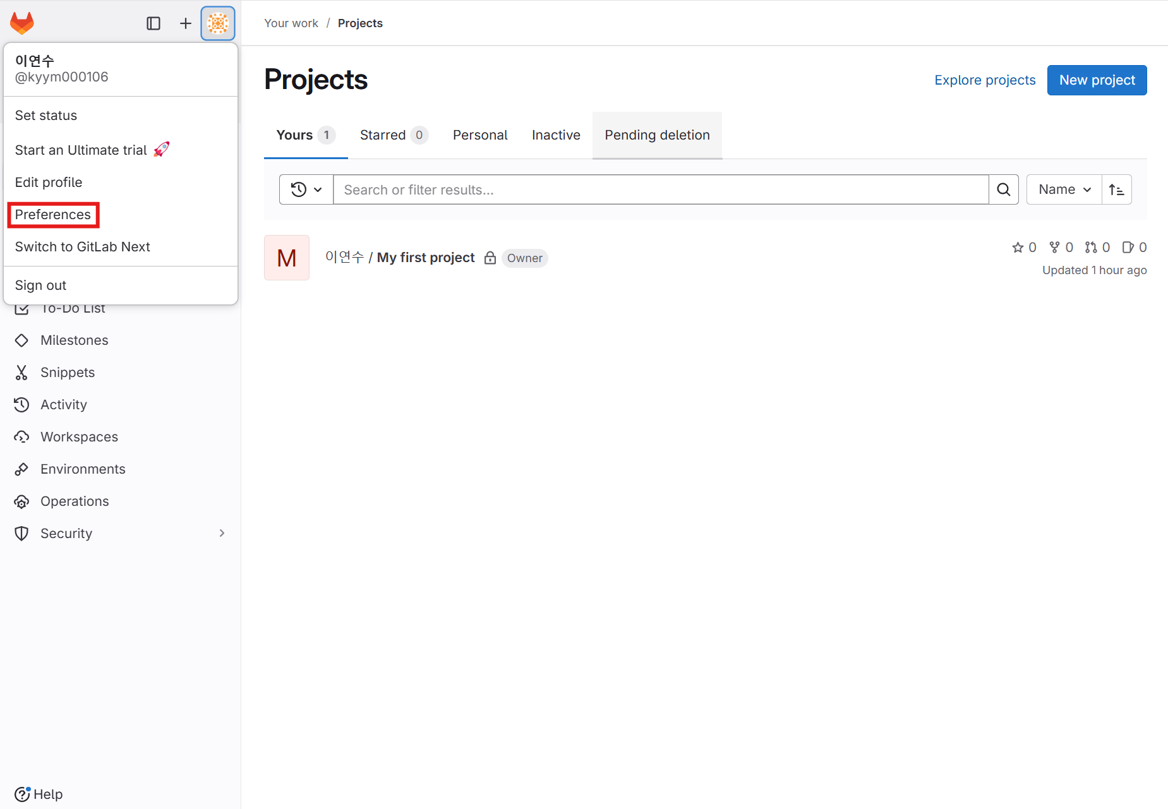Select Snippets in the sidebar
Viewport: 1168px width, 809px height.
tap(67, 372)
